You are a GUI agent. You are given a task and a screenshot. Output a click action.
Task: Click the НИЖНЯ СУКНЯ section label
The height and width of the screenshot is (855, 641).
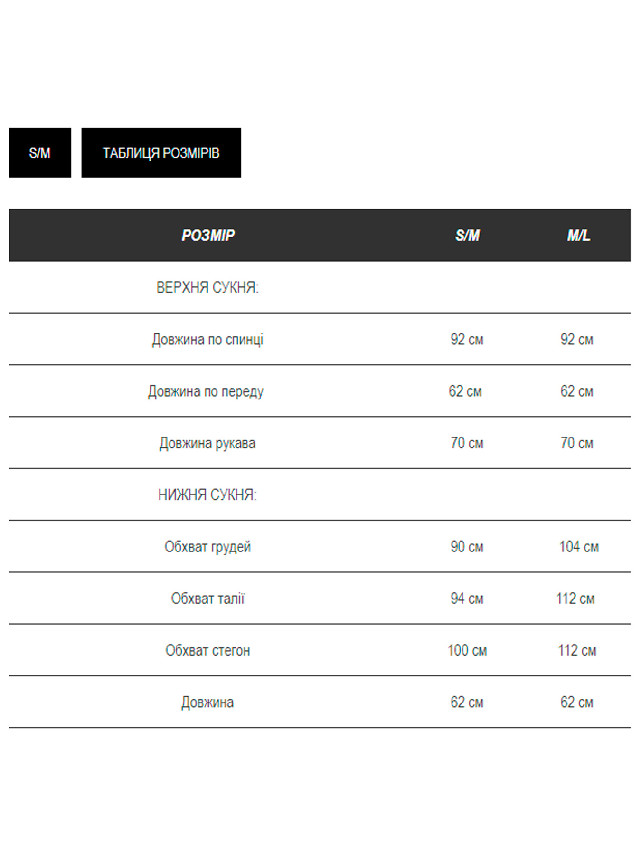[207, 495]
